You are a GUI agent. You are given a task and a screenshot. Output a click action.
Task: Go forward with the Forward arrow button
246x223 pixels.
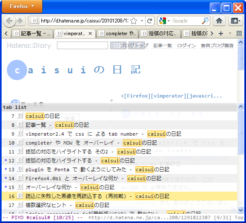(x=20, y=21)
